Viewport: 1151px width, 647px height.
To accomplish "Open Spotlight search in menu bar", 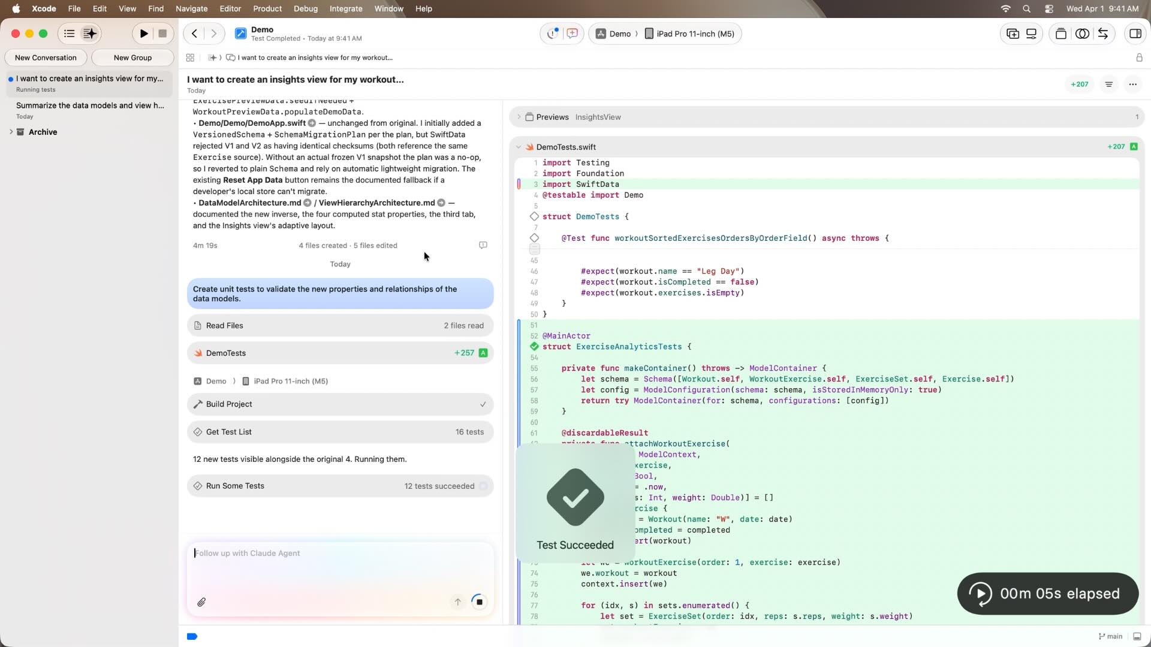I will (x=1027, y=8).
